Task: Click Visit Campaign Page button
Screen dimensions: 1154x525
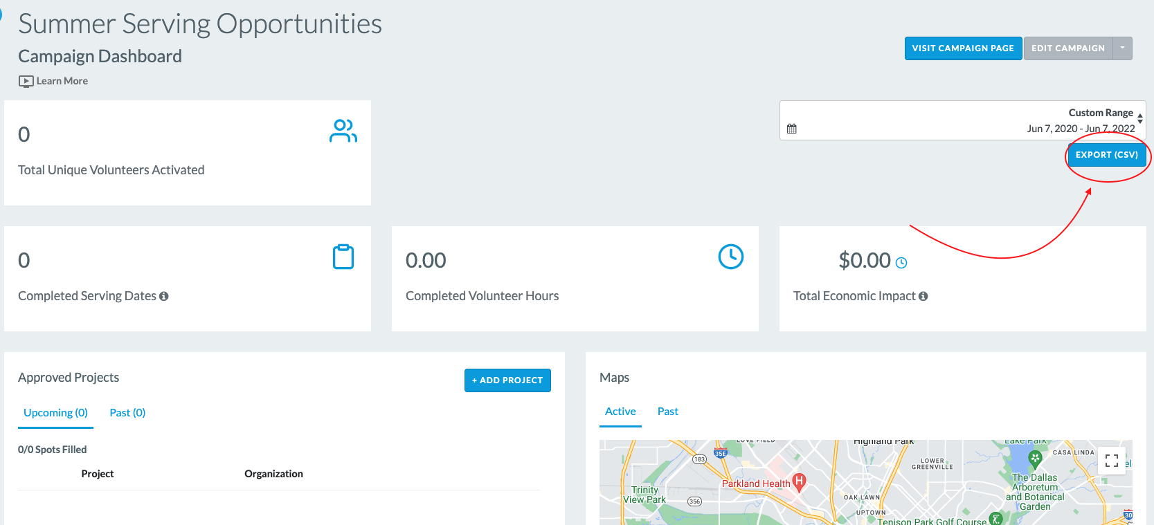Action: (x=963, y=48)
